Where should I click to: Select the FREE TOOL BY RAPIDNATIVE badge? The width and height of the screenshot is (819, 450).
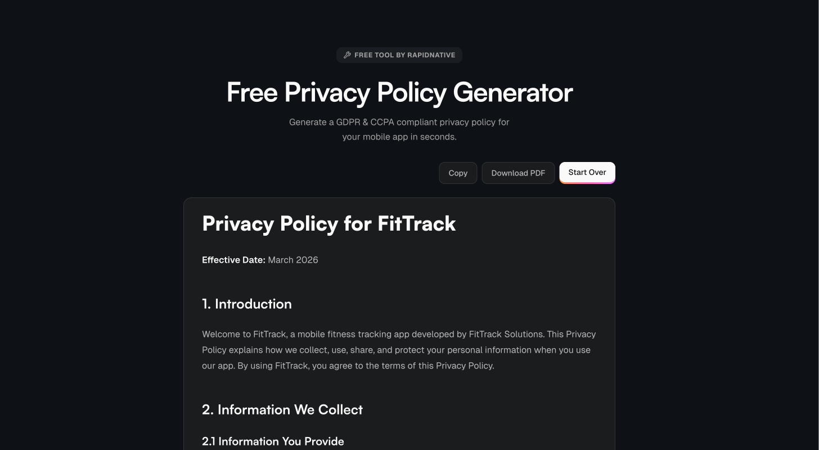point(399,55)
